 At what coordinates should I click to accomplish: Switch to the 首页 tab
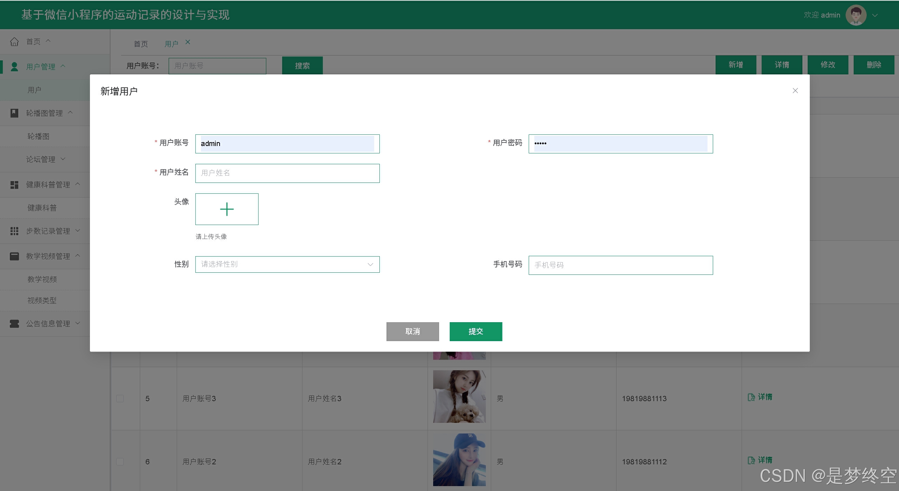141,44
